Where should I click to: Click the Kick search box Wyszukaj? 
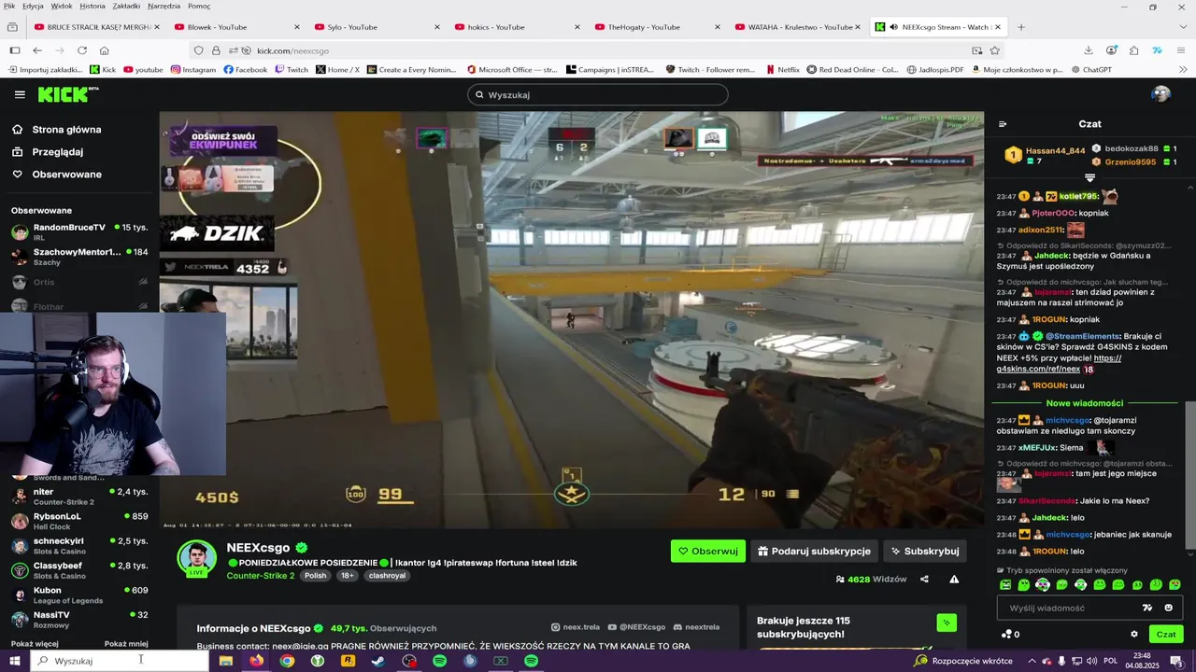[x=598, y=94]
